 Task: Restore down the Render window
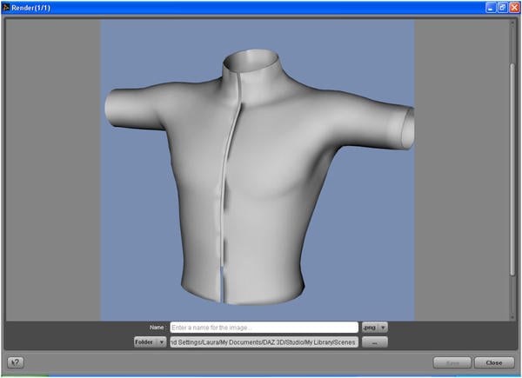502,8
